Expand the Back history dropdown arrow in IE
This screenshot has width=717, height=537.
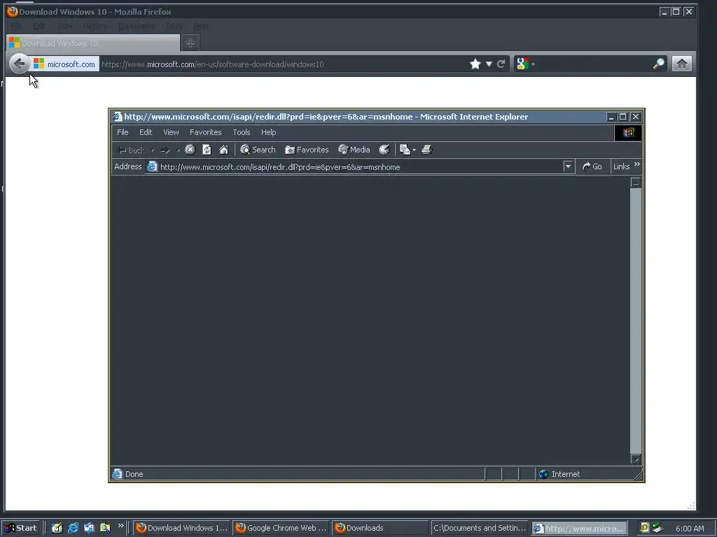[152, 150]
